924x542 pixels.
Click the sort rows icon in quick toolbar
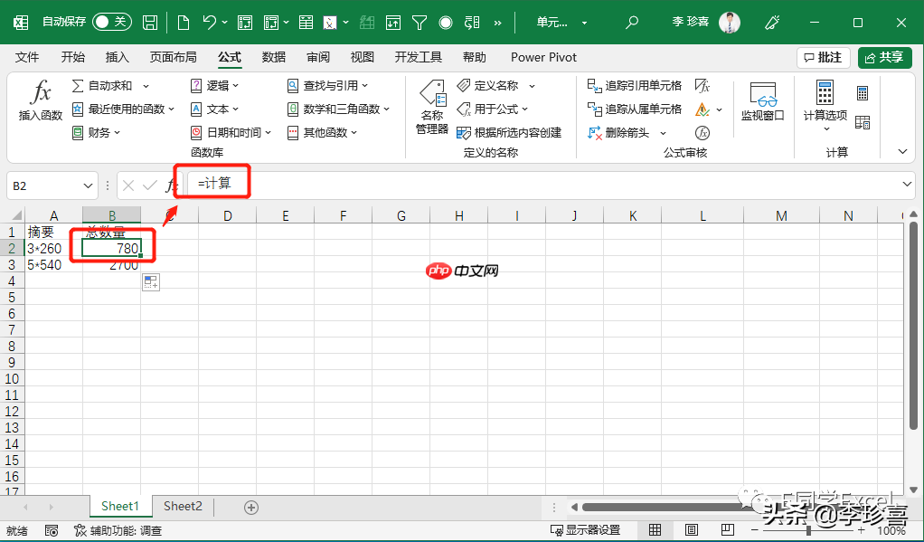(x=392, y=23)
